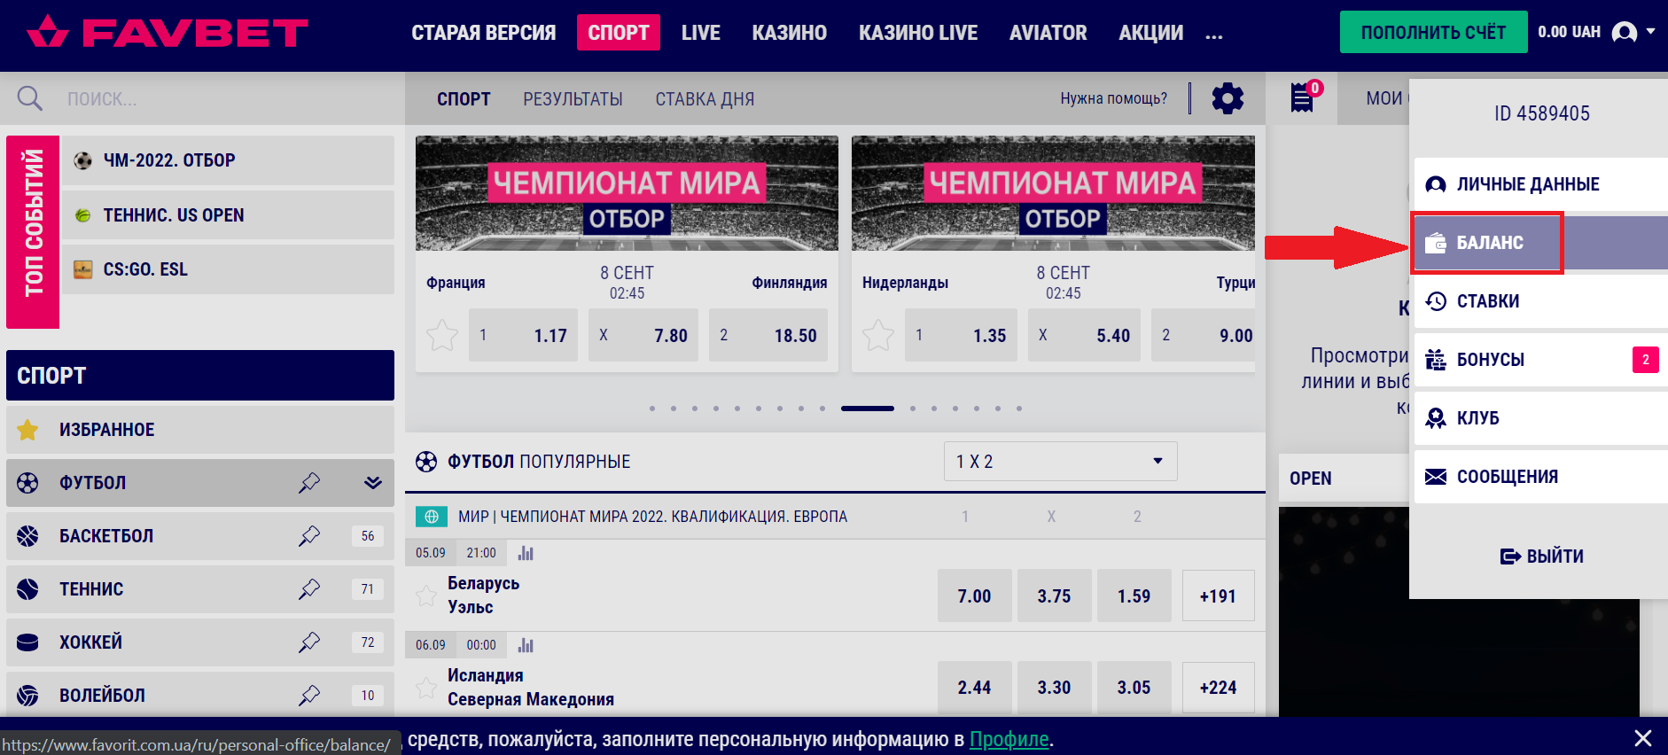Open account dropdown arrow in header

tap(1650, 31)
